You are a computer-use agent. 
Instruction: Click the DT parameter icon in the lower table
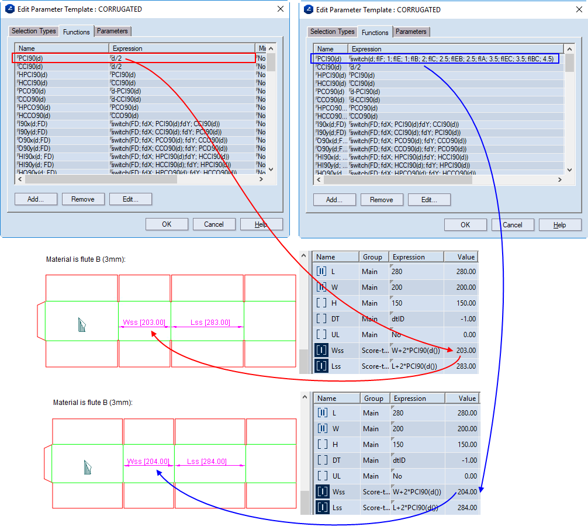322,460
